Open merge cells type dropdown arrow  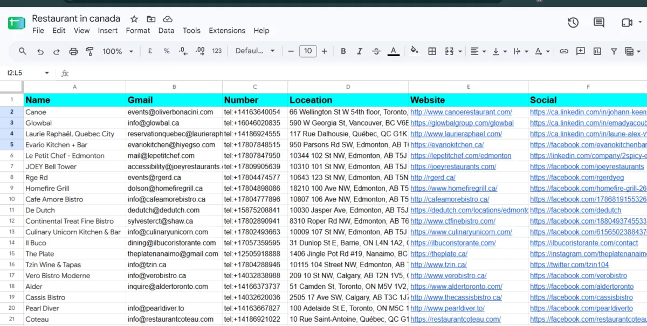[x=460, y=52]
